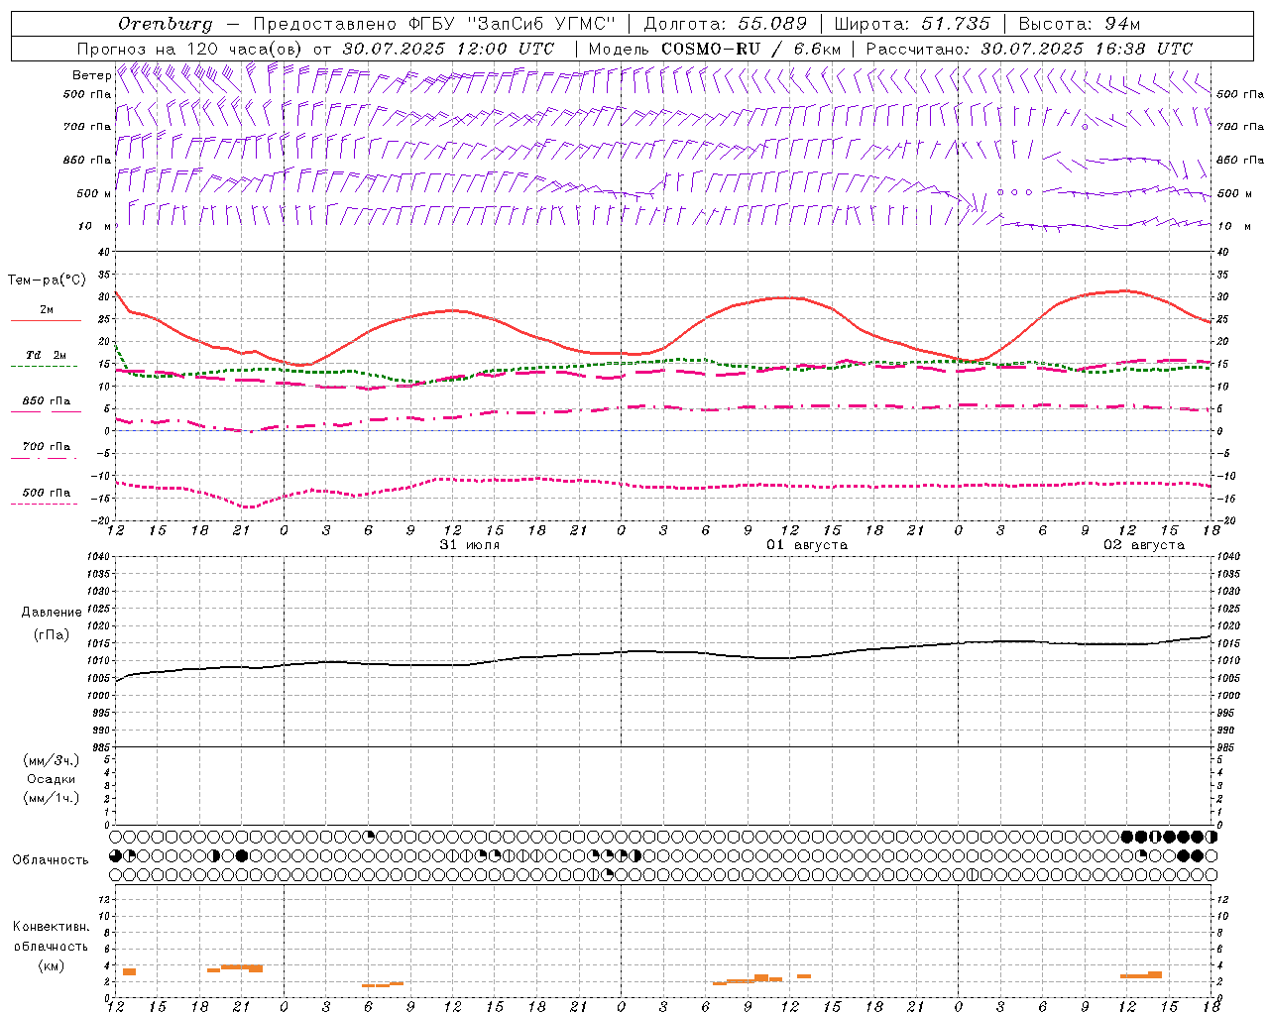Click the "Рассчитано: 30.07.2025 16:38 UTC" text
The height and width of the screenshot is (1015, 1269).
pyautogui.click(x=1029, y=49)
